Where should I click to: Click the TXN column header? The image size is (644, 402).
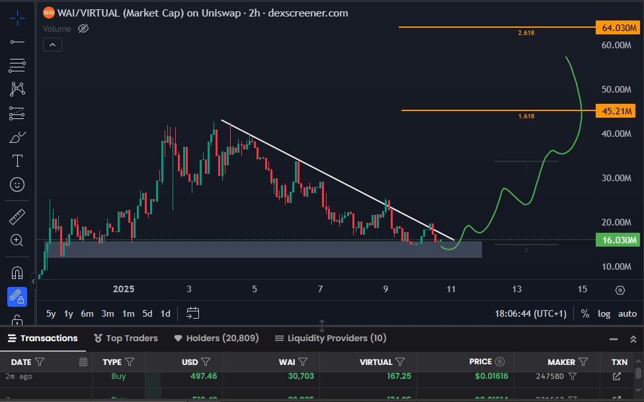coord(620,362)
